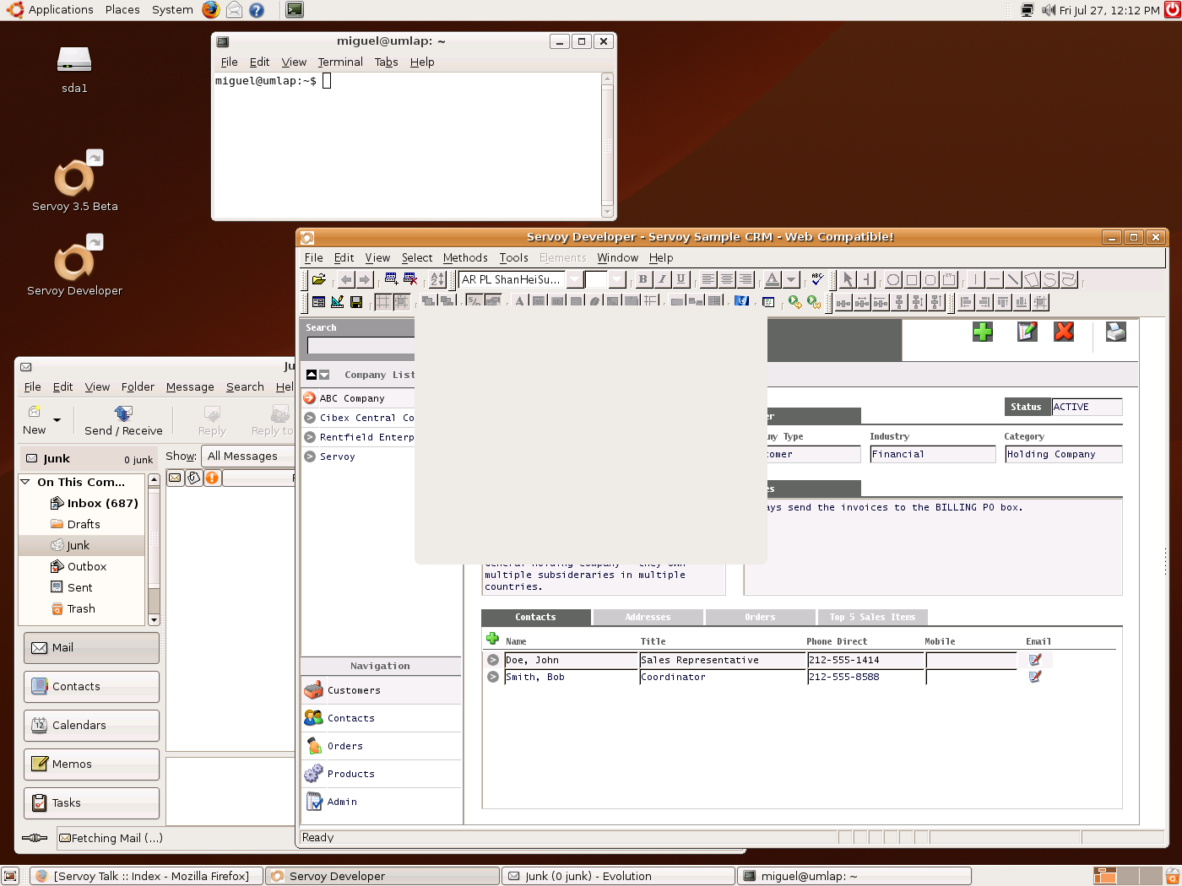This screenshot has height=886, width=1182.
Task: Click the spell check ABC icon
Action: (816, 279)
